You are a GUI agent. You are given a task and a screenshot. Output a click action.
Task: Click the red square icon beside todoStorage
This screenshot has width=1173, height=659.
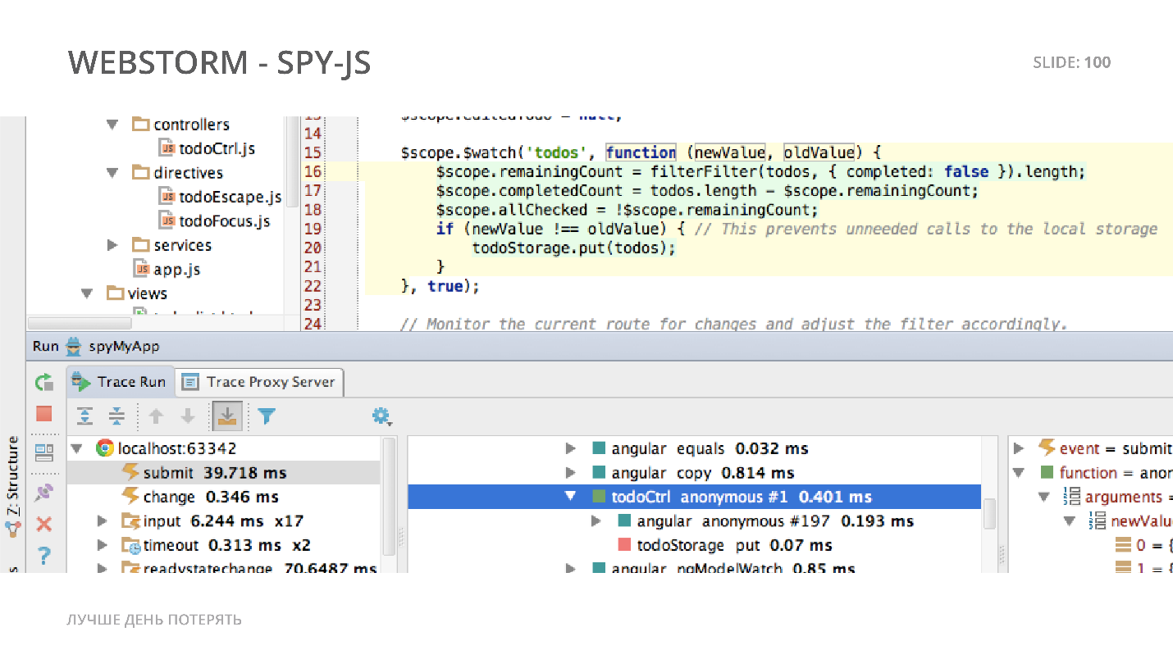[x=624, y=545]
